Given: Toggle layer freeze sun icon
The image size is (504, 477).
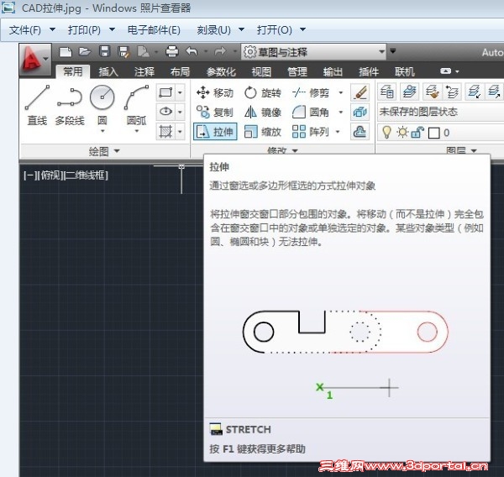Looking at the screenshot, I should point(402,132).
